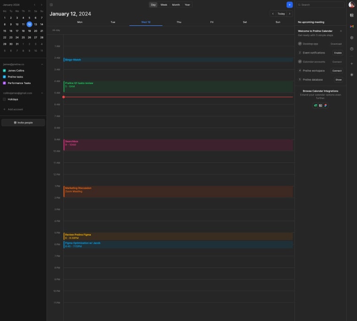The width and height of the screenshot is (357, 321).
Task: Click the 'No upcoming meeting' text
Action: 311,22
